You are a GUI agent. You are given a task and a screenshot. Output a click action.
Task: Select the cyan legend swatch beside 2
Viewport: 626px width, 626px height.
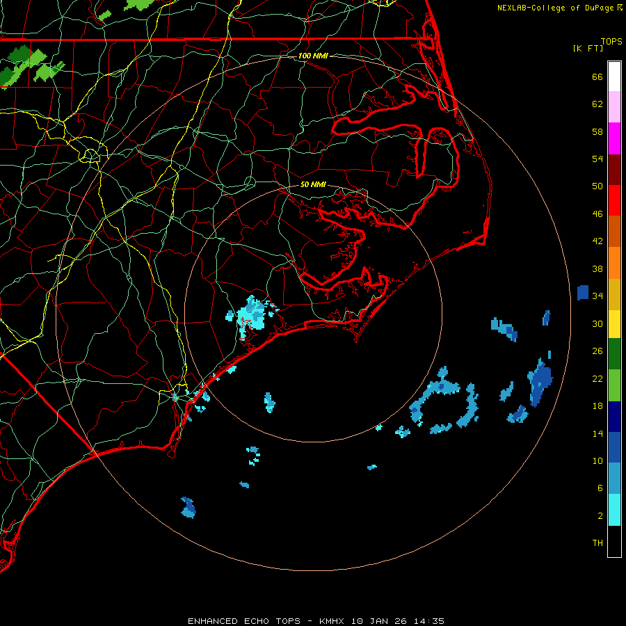point(614,510)
